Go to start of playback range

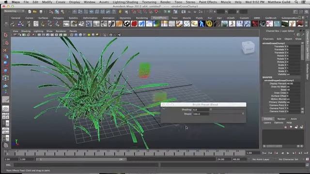264,153
